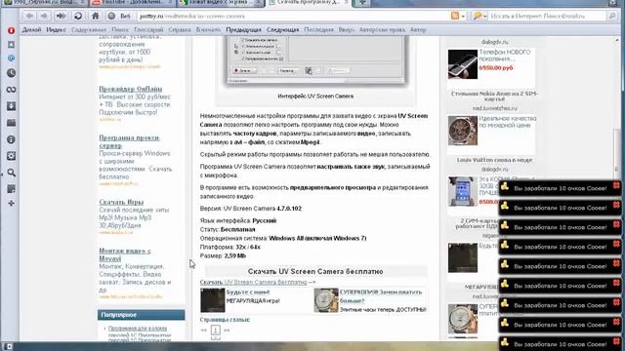The image size is (625, 351).
Task: Click page number 1 in pagination
Action: (215, 330)
